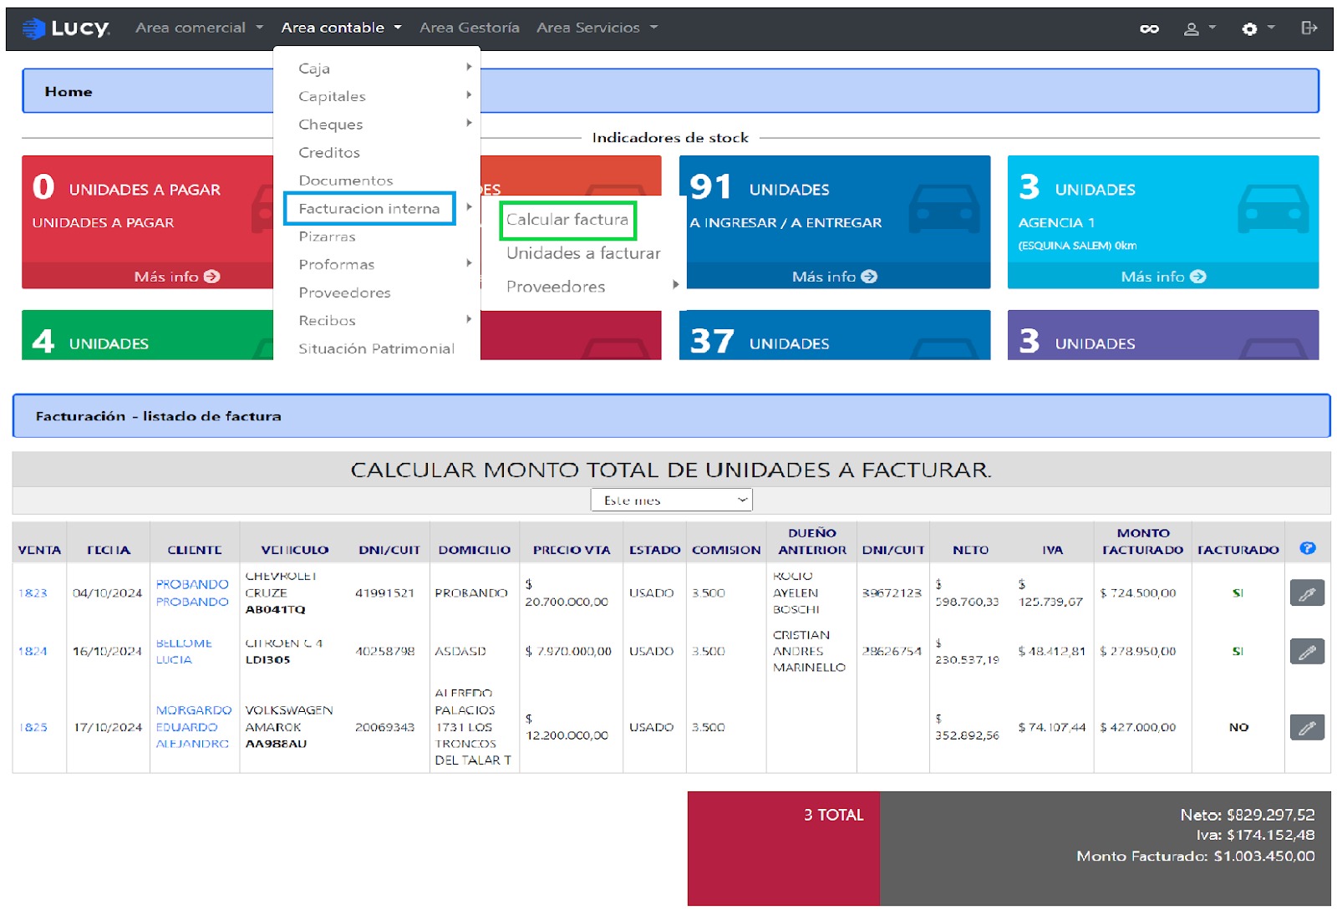
Task: Select Documentos menu entry
Action: [346, 180]
